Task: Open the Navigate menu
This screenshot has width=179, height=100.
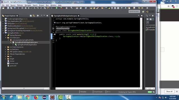Action: point(28,5)
